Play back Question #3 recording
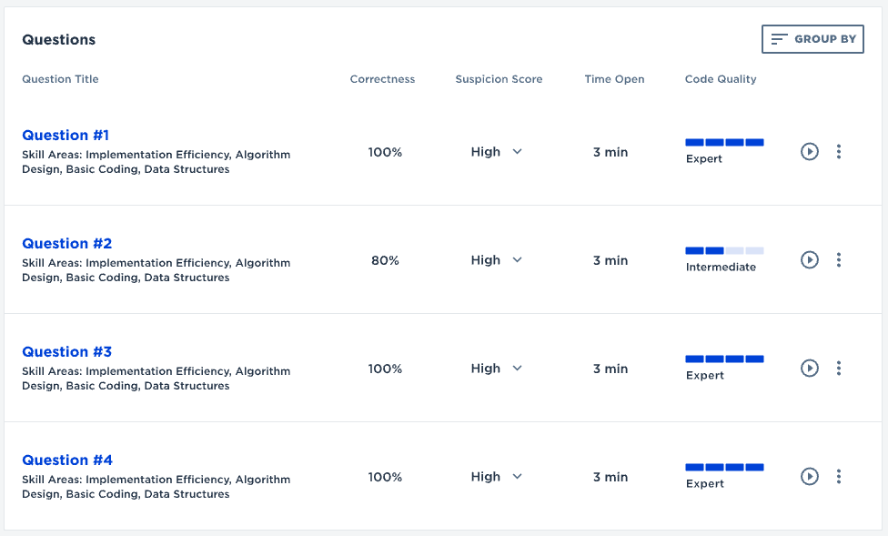This screenshot has width=888, height=536. (x=810, y=369)
